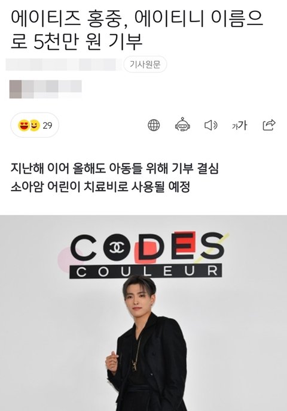This screenshot has height=411, width=287.
Task: Select the subheading line 지난해 이어 올해도
Action: (x=114, y=168)
